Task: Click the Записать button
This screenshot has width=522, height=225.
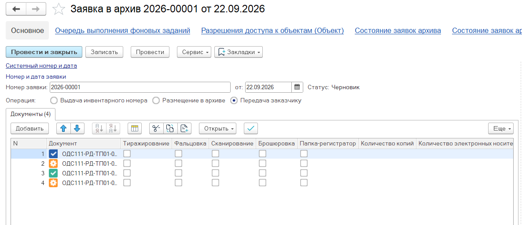Action: pos(104,52)
